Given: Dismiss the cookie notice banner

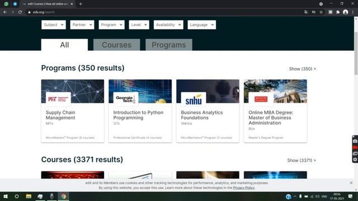Looking at the screenshot, I should pos(351,183).
